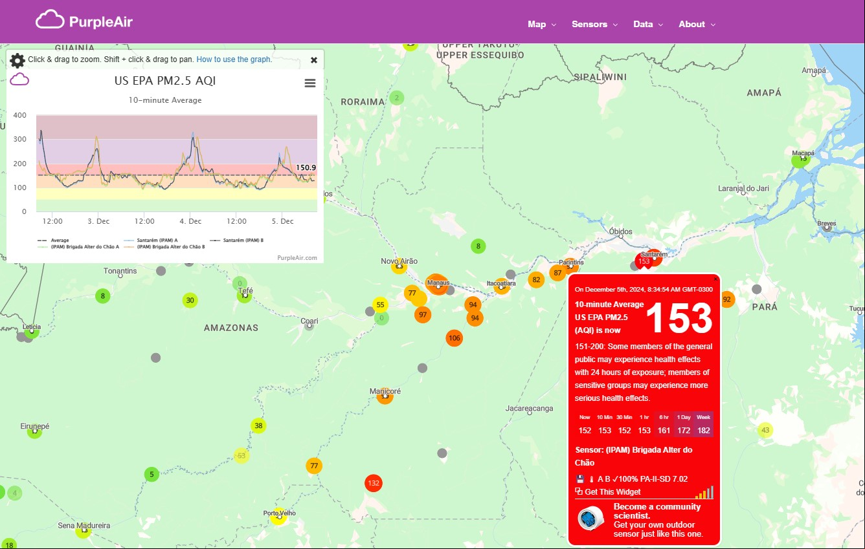Click the thermometer icon in sensor popup
The image size is (865, 549).
click(x=591, y=479)
